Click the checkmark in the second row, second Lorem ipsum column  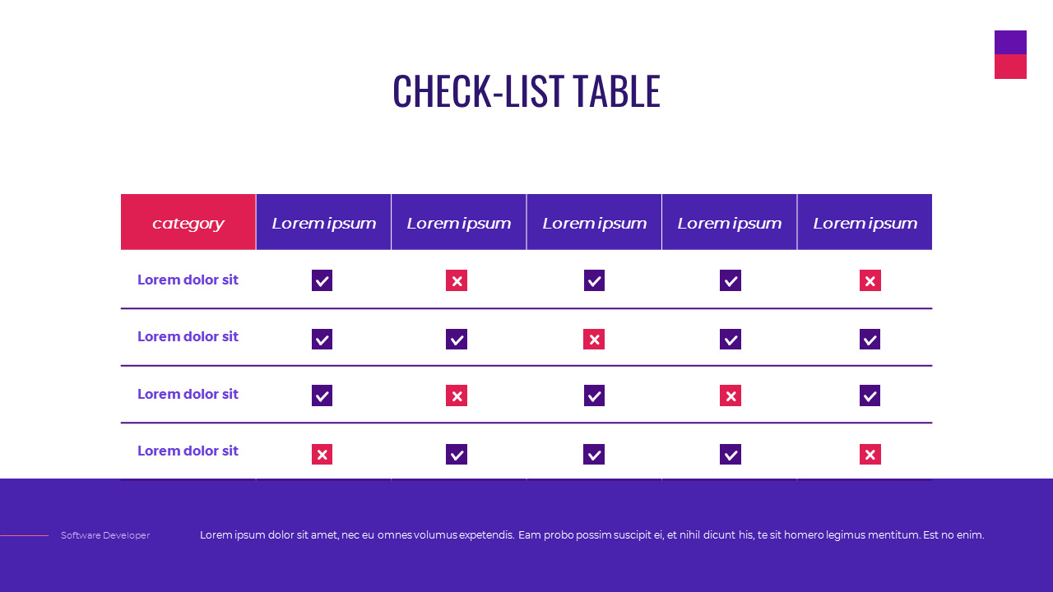[457, 339]
